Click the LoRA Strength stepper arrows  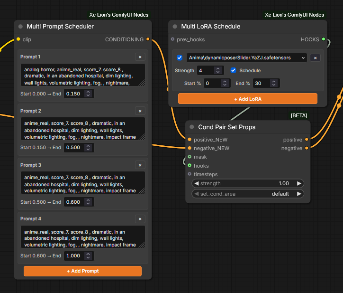218,70
